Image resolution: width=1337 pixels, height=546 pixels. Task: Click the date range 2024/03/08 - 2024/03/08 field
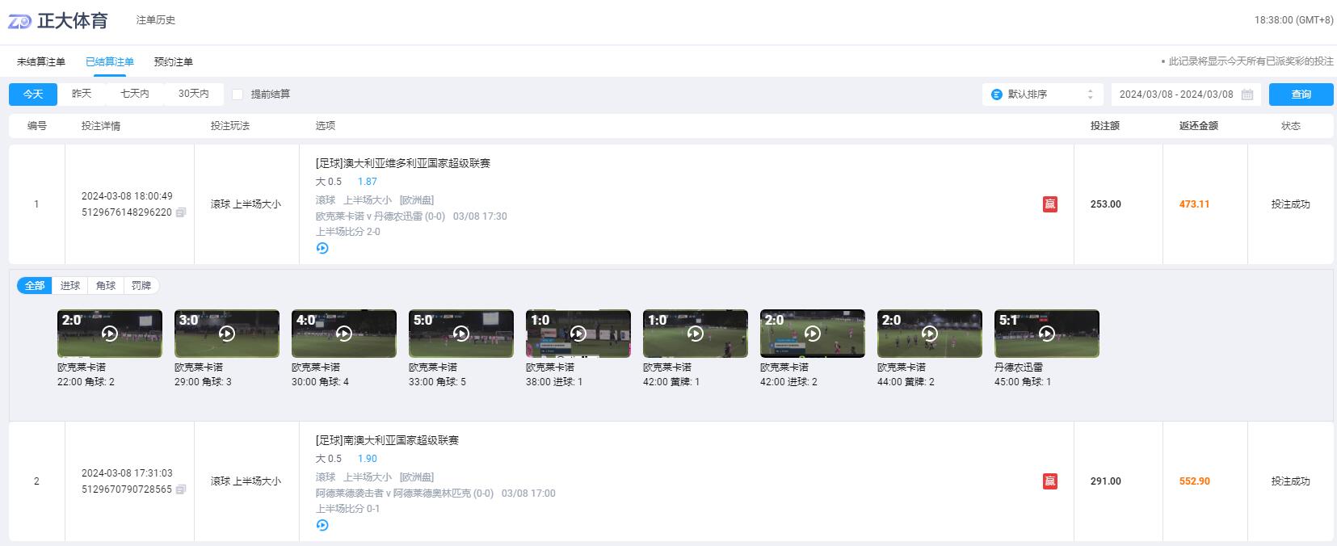[1186, 94]
